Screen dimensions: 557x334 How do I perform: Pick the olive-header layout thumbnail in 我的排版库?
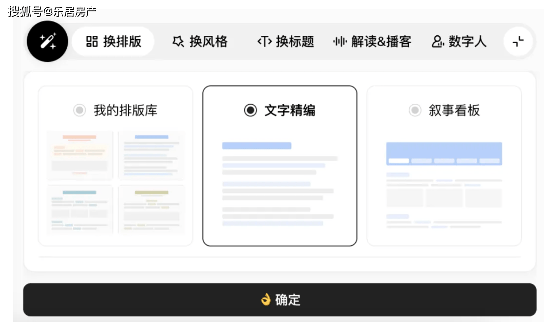(x=151, y=209)
